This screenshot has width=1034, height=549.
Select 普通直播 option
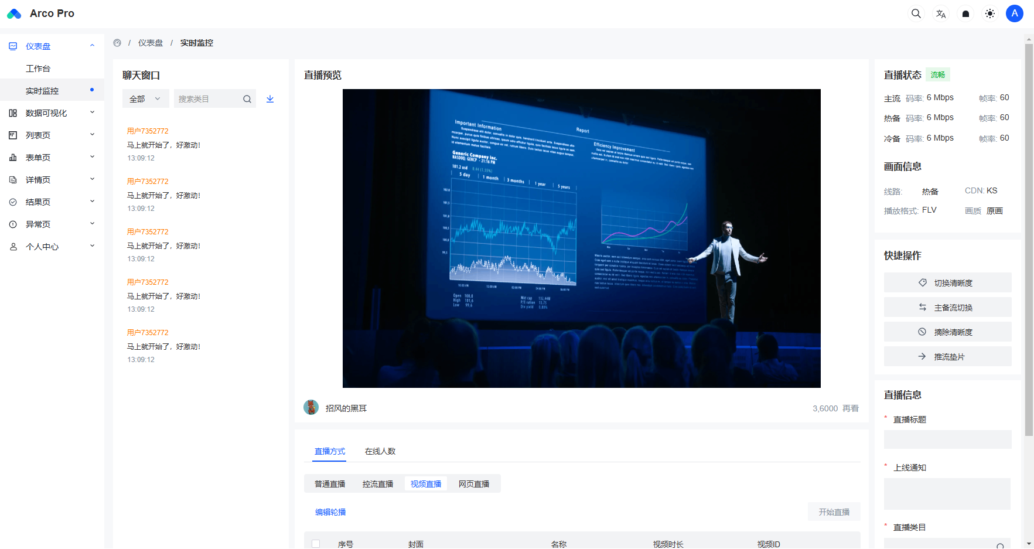pyautogui.click(x=330, y=483)
